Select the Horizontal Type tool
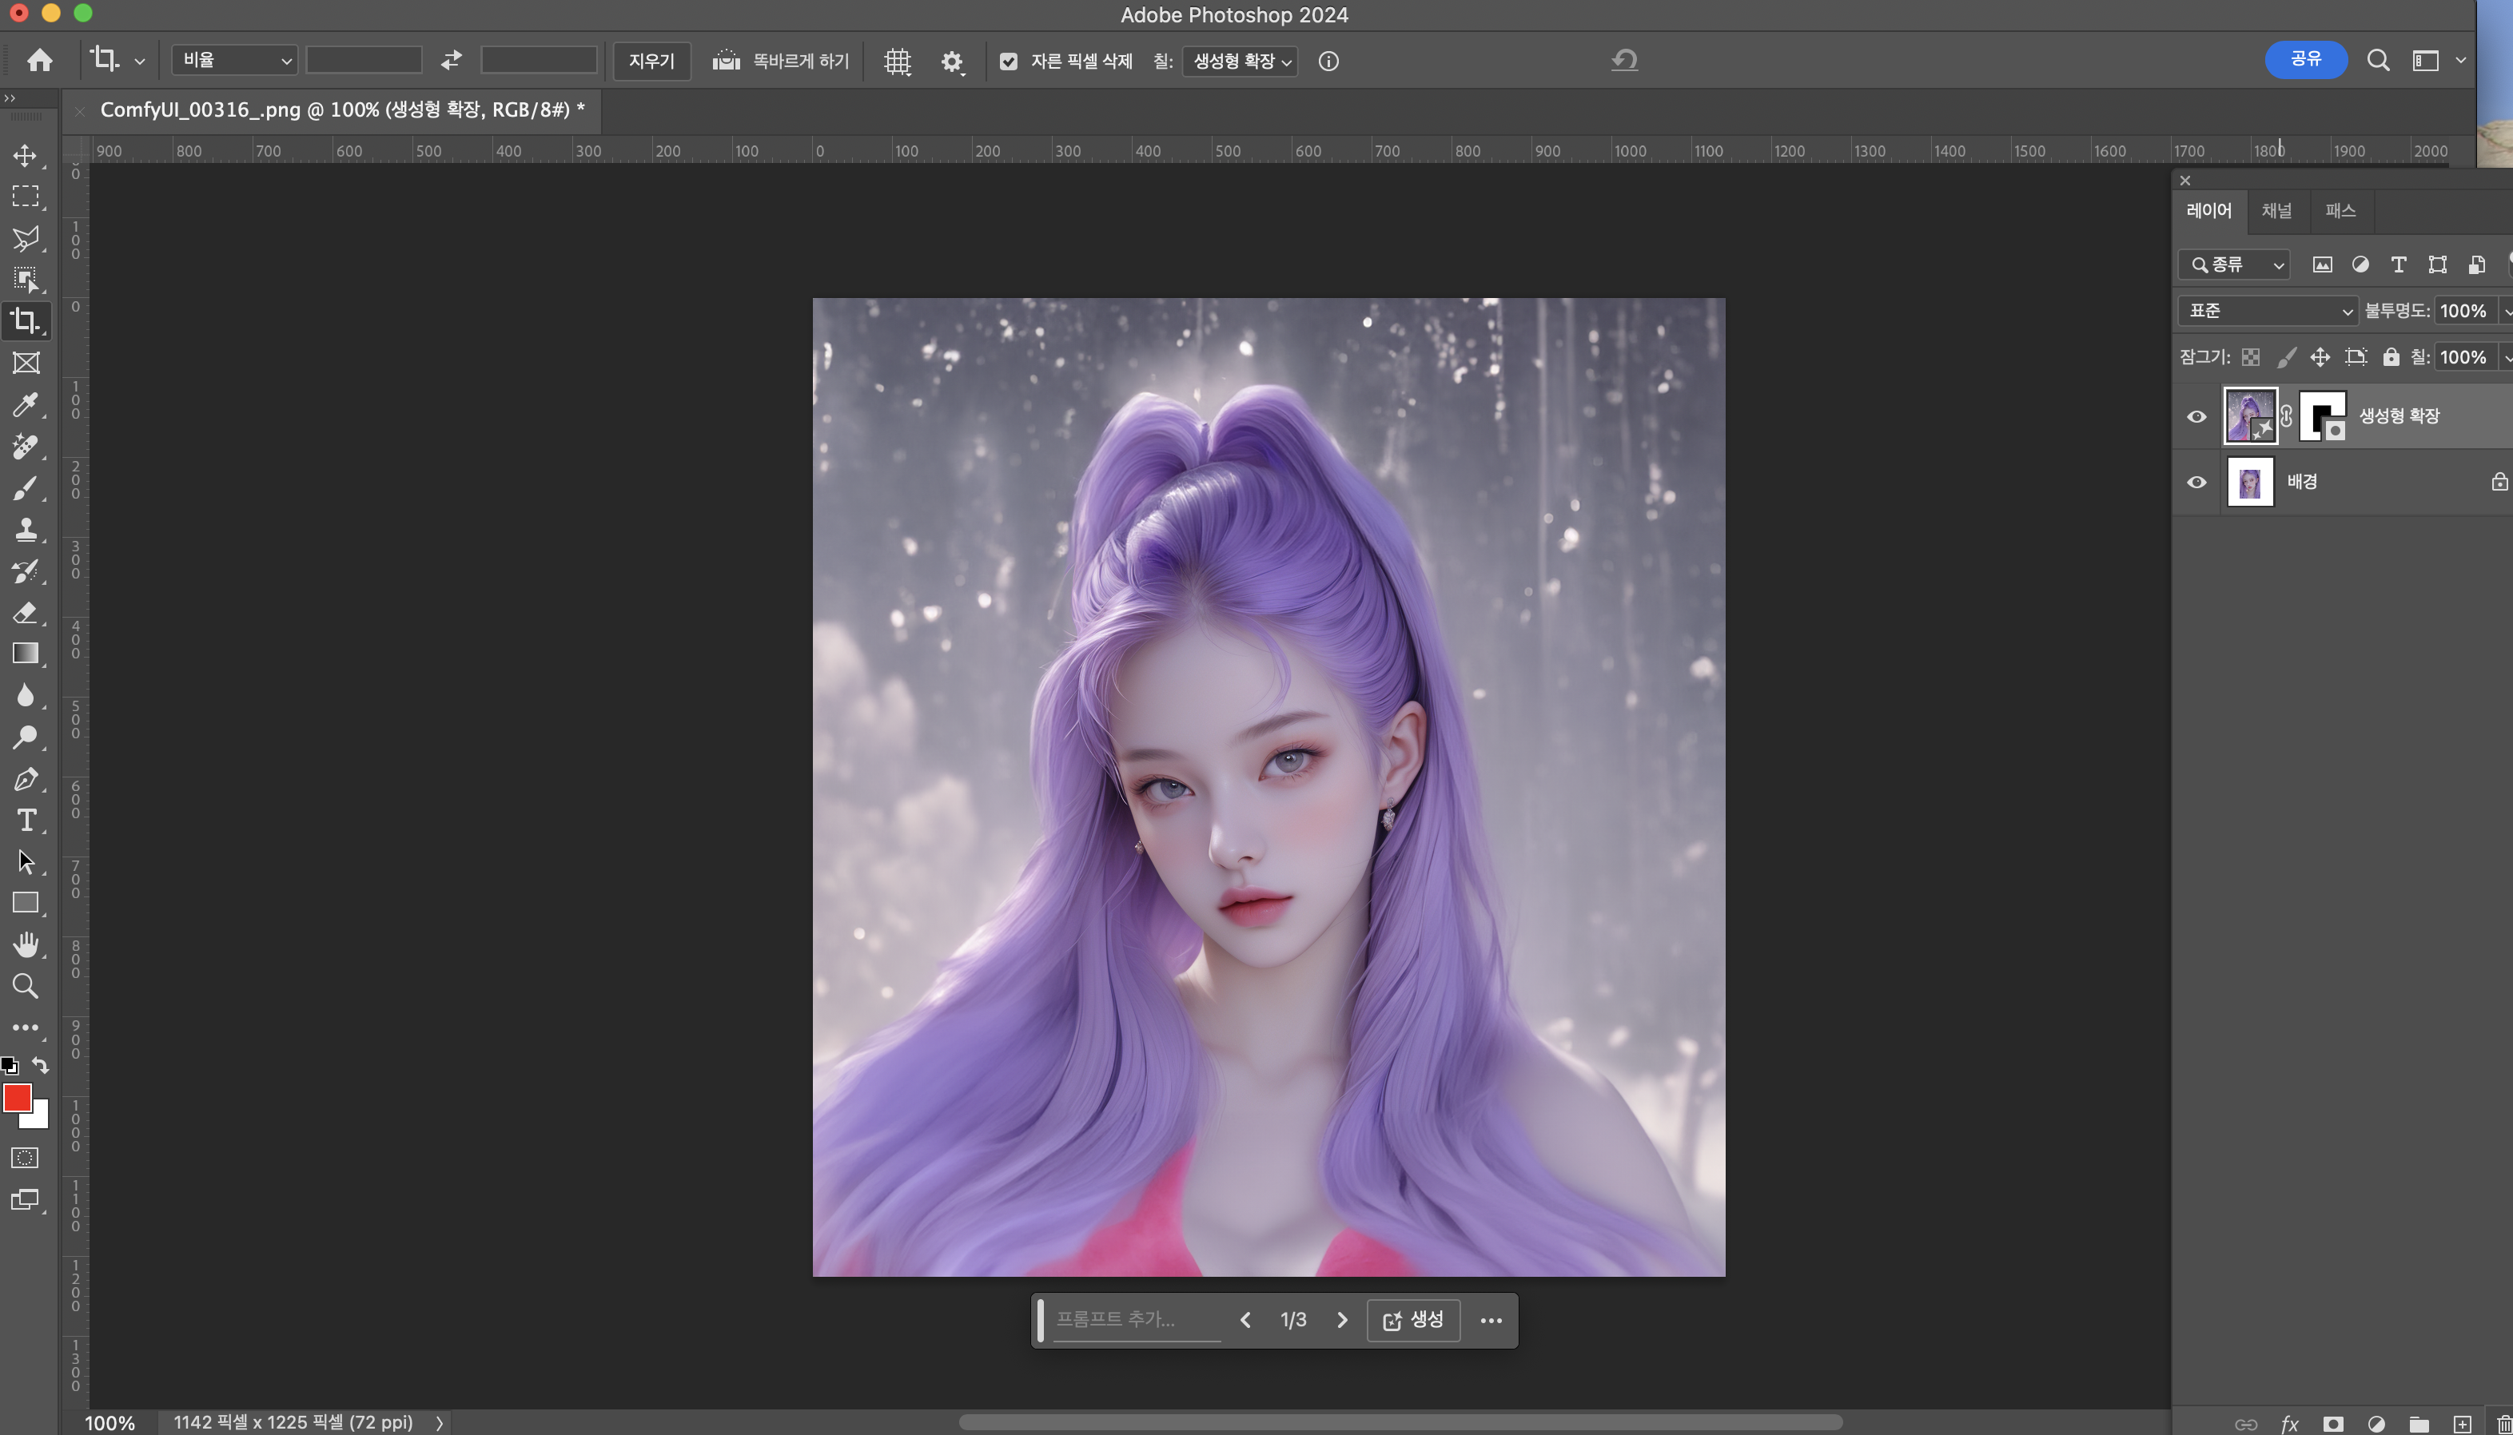Viewport: 2513px width, 1435px height. (x=26, y=820)
